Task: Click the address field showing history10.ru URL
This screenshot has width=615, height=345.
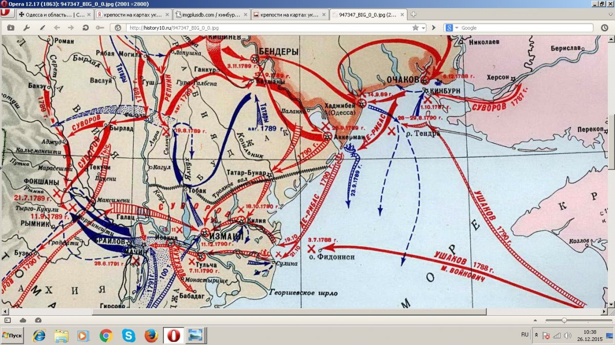Action: tap(266, 28)
